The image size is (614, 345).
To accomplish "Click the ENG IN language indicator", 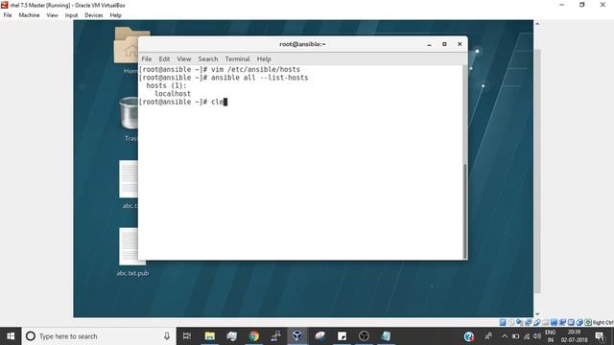I will 550,336.
